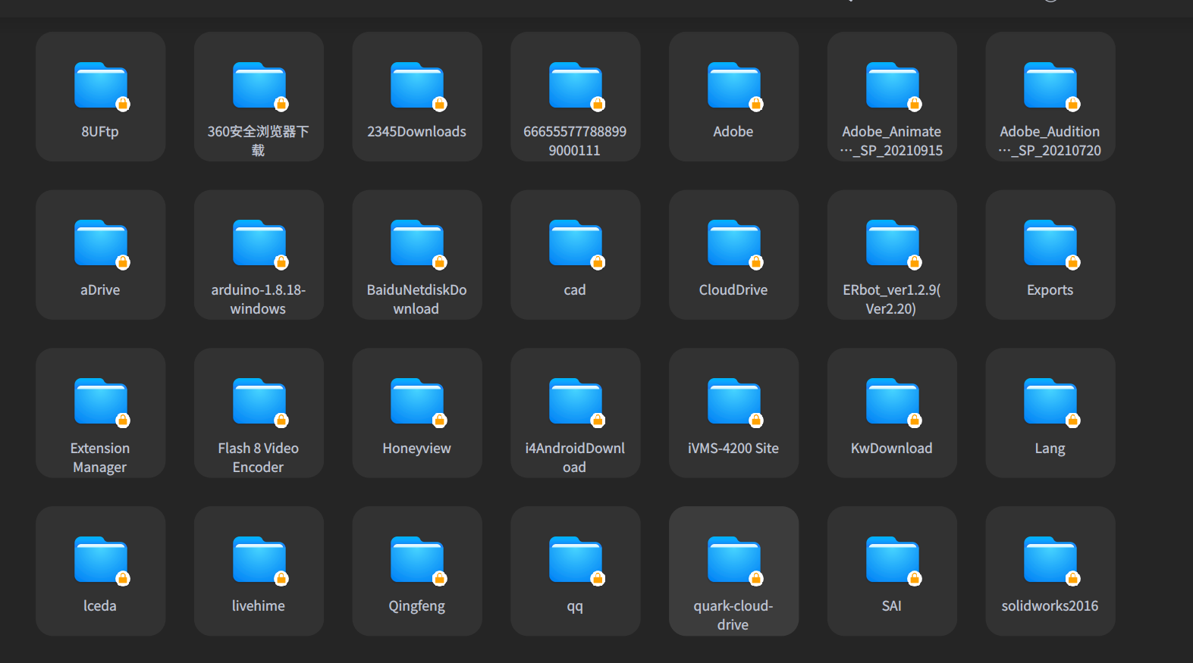Viewport: 1193px width, 663px height.
Task: Open the CloudDrive folder icon
Action: point(734,244)
